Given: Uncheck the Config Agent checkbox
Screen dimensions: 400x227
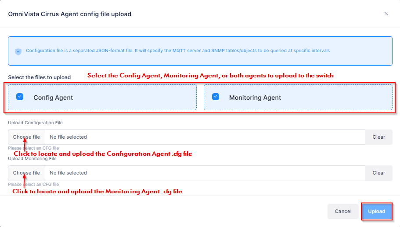Looking at the screenshot, I should click(x=20, y=97).
